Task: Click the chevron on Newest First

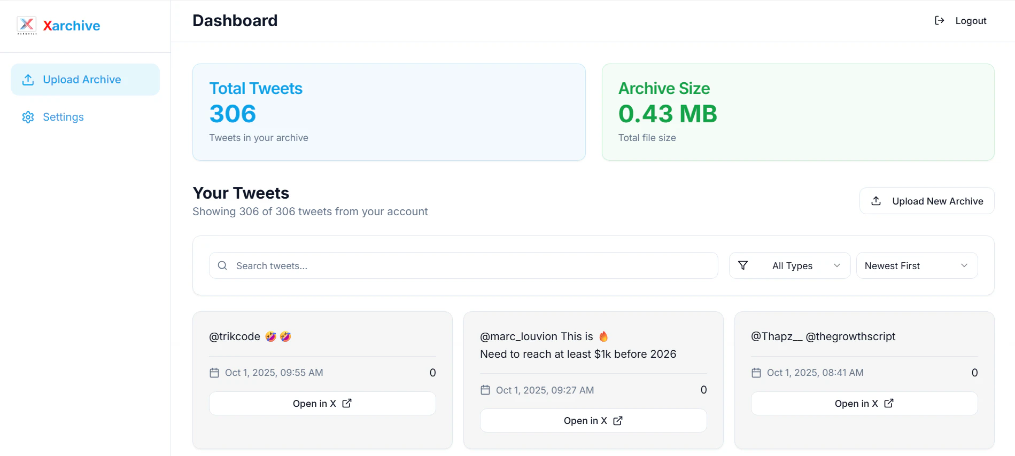Action: [x=964, y=266]
